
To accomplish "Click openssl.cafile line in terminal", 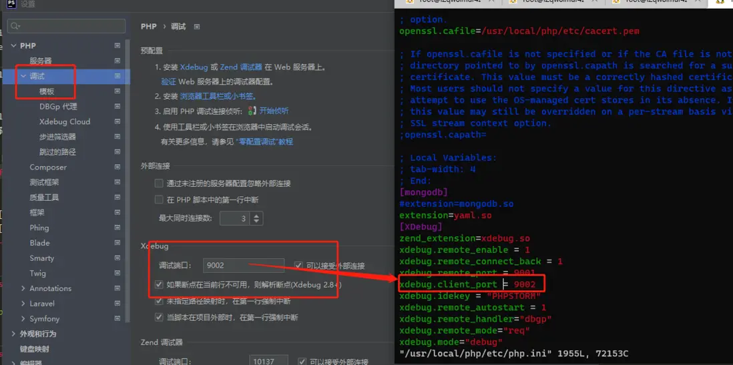I will [519, 31].
